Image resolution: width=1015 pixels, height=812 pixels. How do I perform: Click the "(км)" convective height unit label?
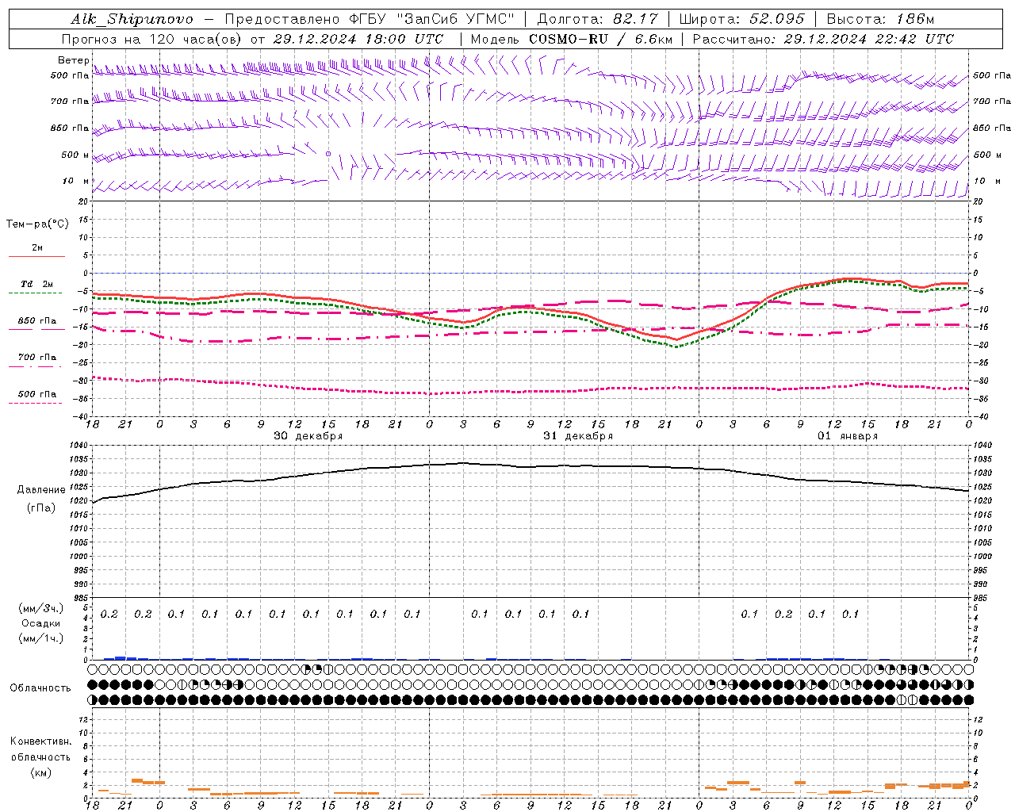pos(41,772)
